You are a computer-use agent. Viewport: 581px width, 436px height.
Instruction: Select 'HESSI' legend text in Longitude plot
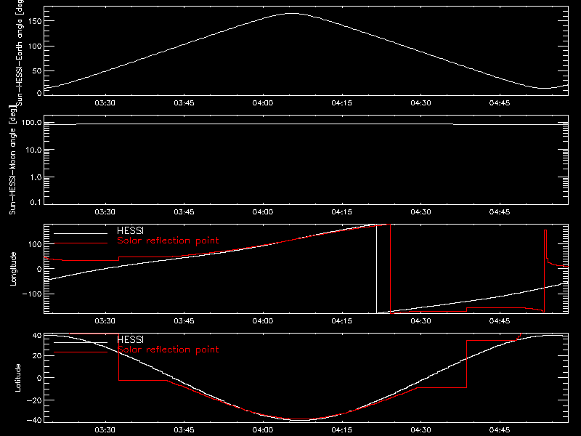[130, 231]
